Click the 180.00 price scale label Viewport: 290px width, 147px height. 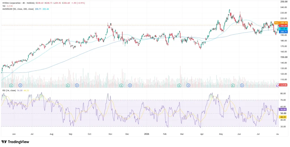pos(283,41)
